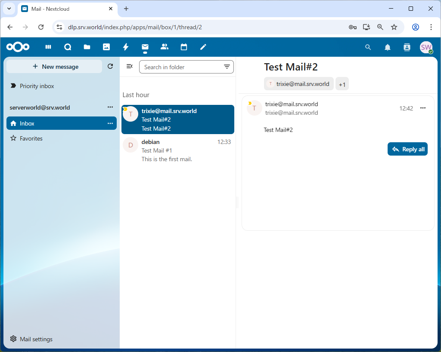Viewport: 441px width, 352px height.
Task: Open the Photos app icon
Action: pos(106,47)
